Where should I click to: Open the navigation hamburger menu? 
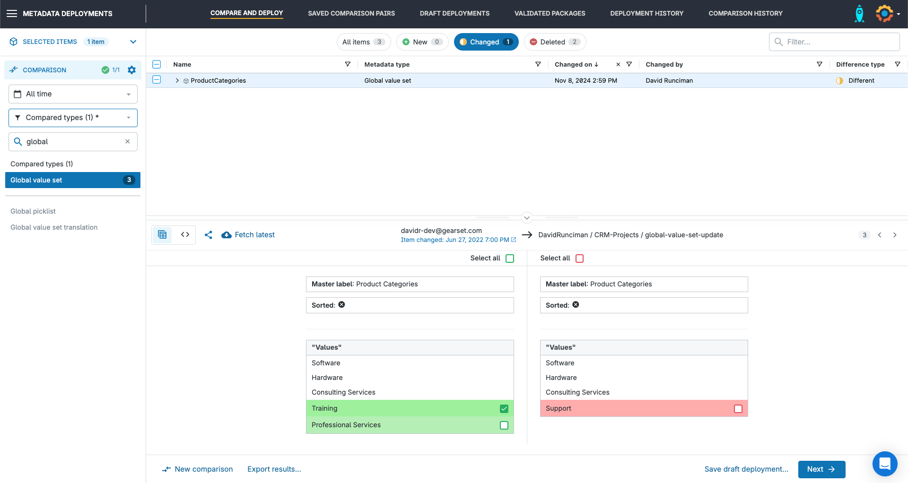(12, 13)
